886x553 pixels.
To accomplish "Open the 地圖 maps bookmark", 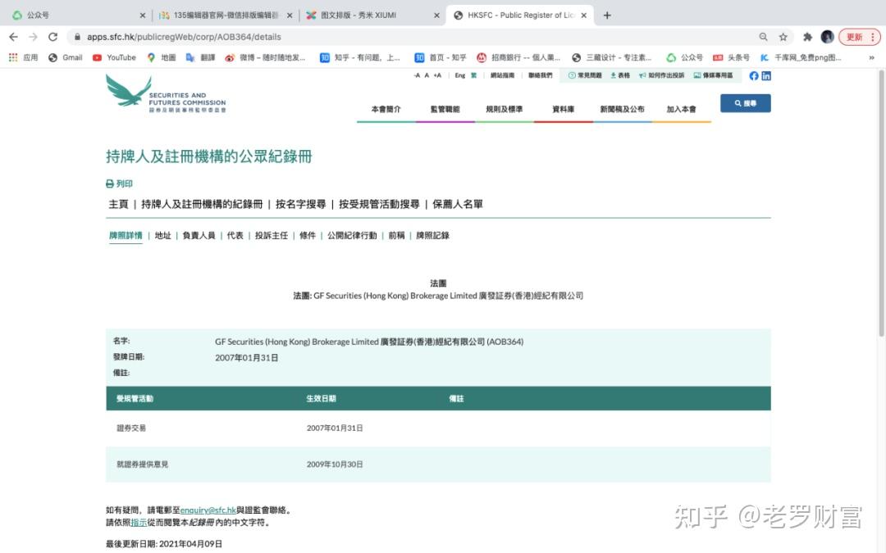I will 161,57.
